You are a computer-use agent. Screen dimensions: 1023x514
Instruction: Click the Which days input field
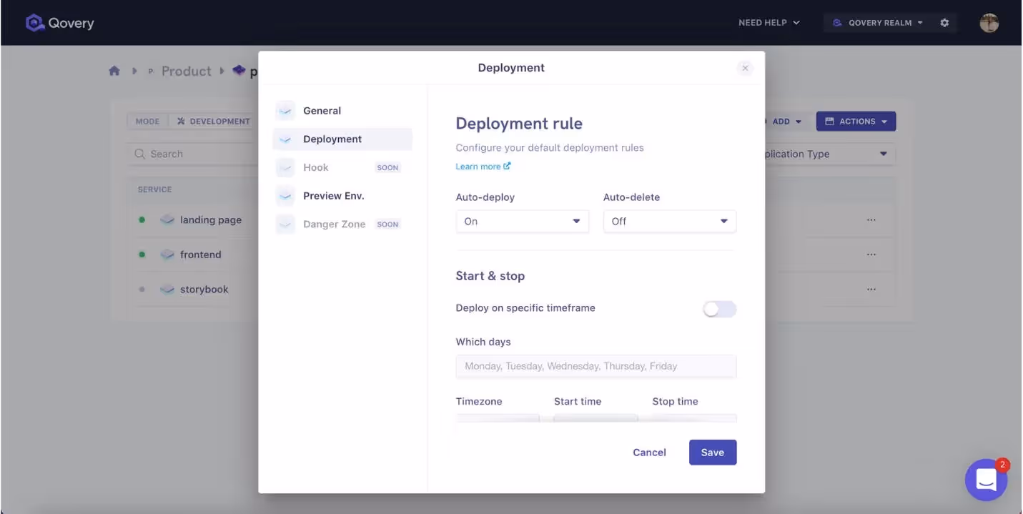click(x=595, y=365)
